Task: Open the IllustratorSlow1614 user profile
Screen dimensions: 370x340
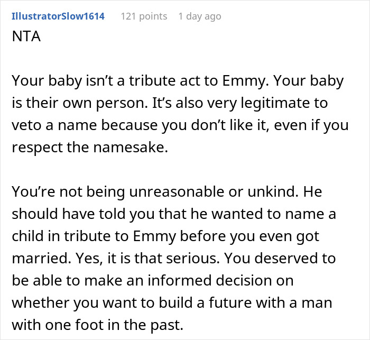Action: coord(58,16)
